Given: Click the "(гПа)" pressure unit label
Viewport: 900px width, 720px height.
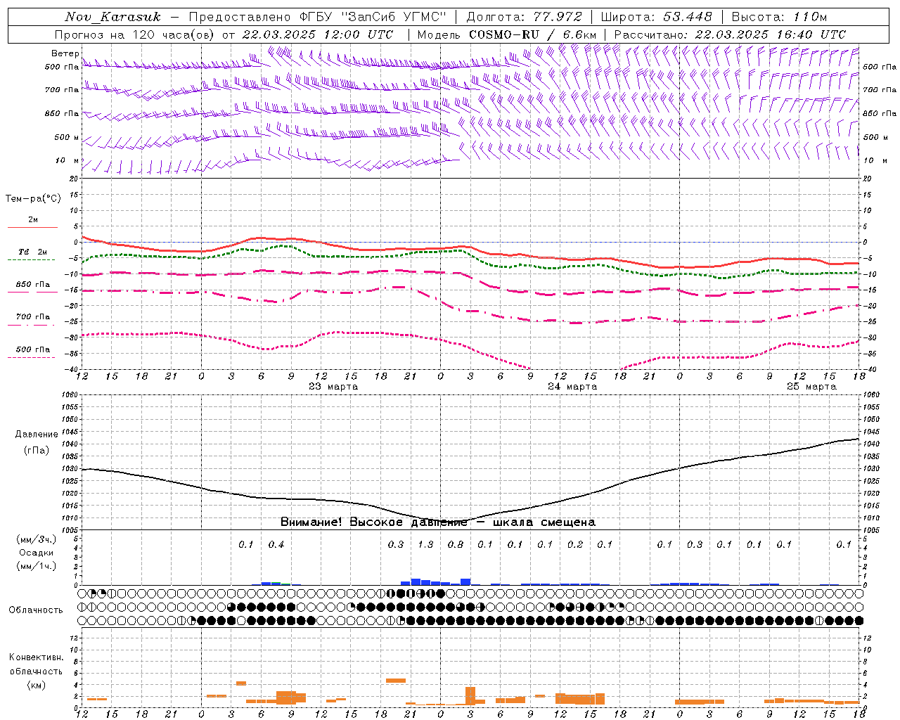Looking at the screenshot, I should [37, 451].
